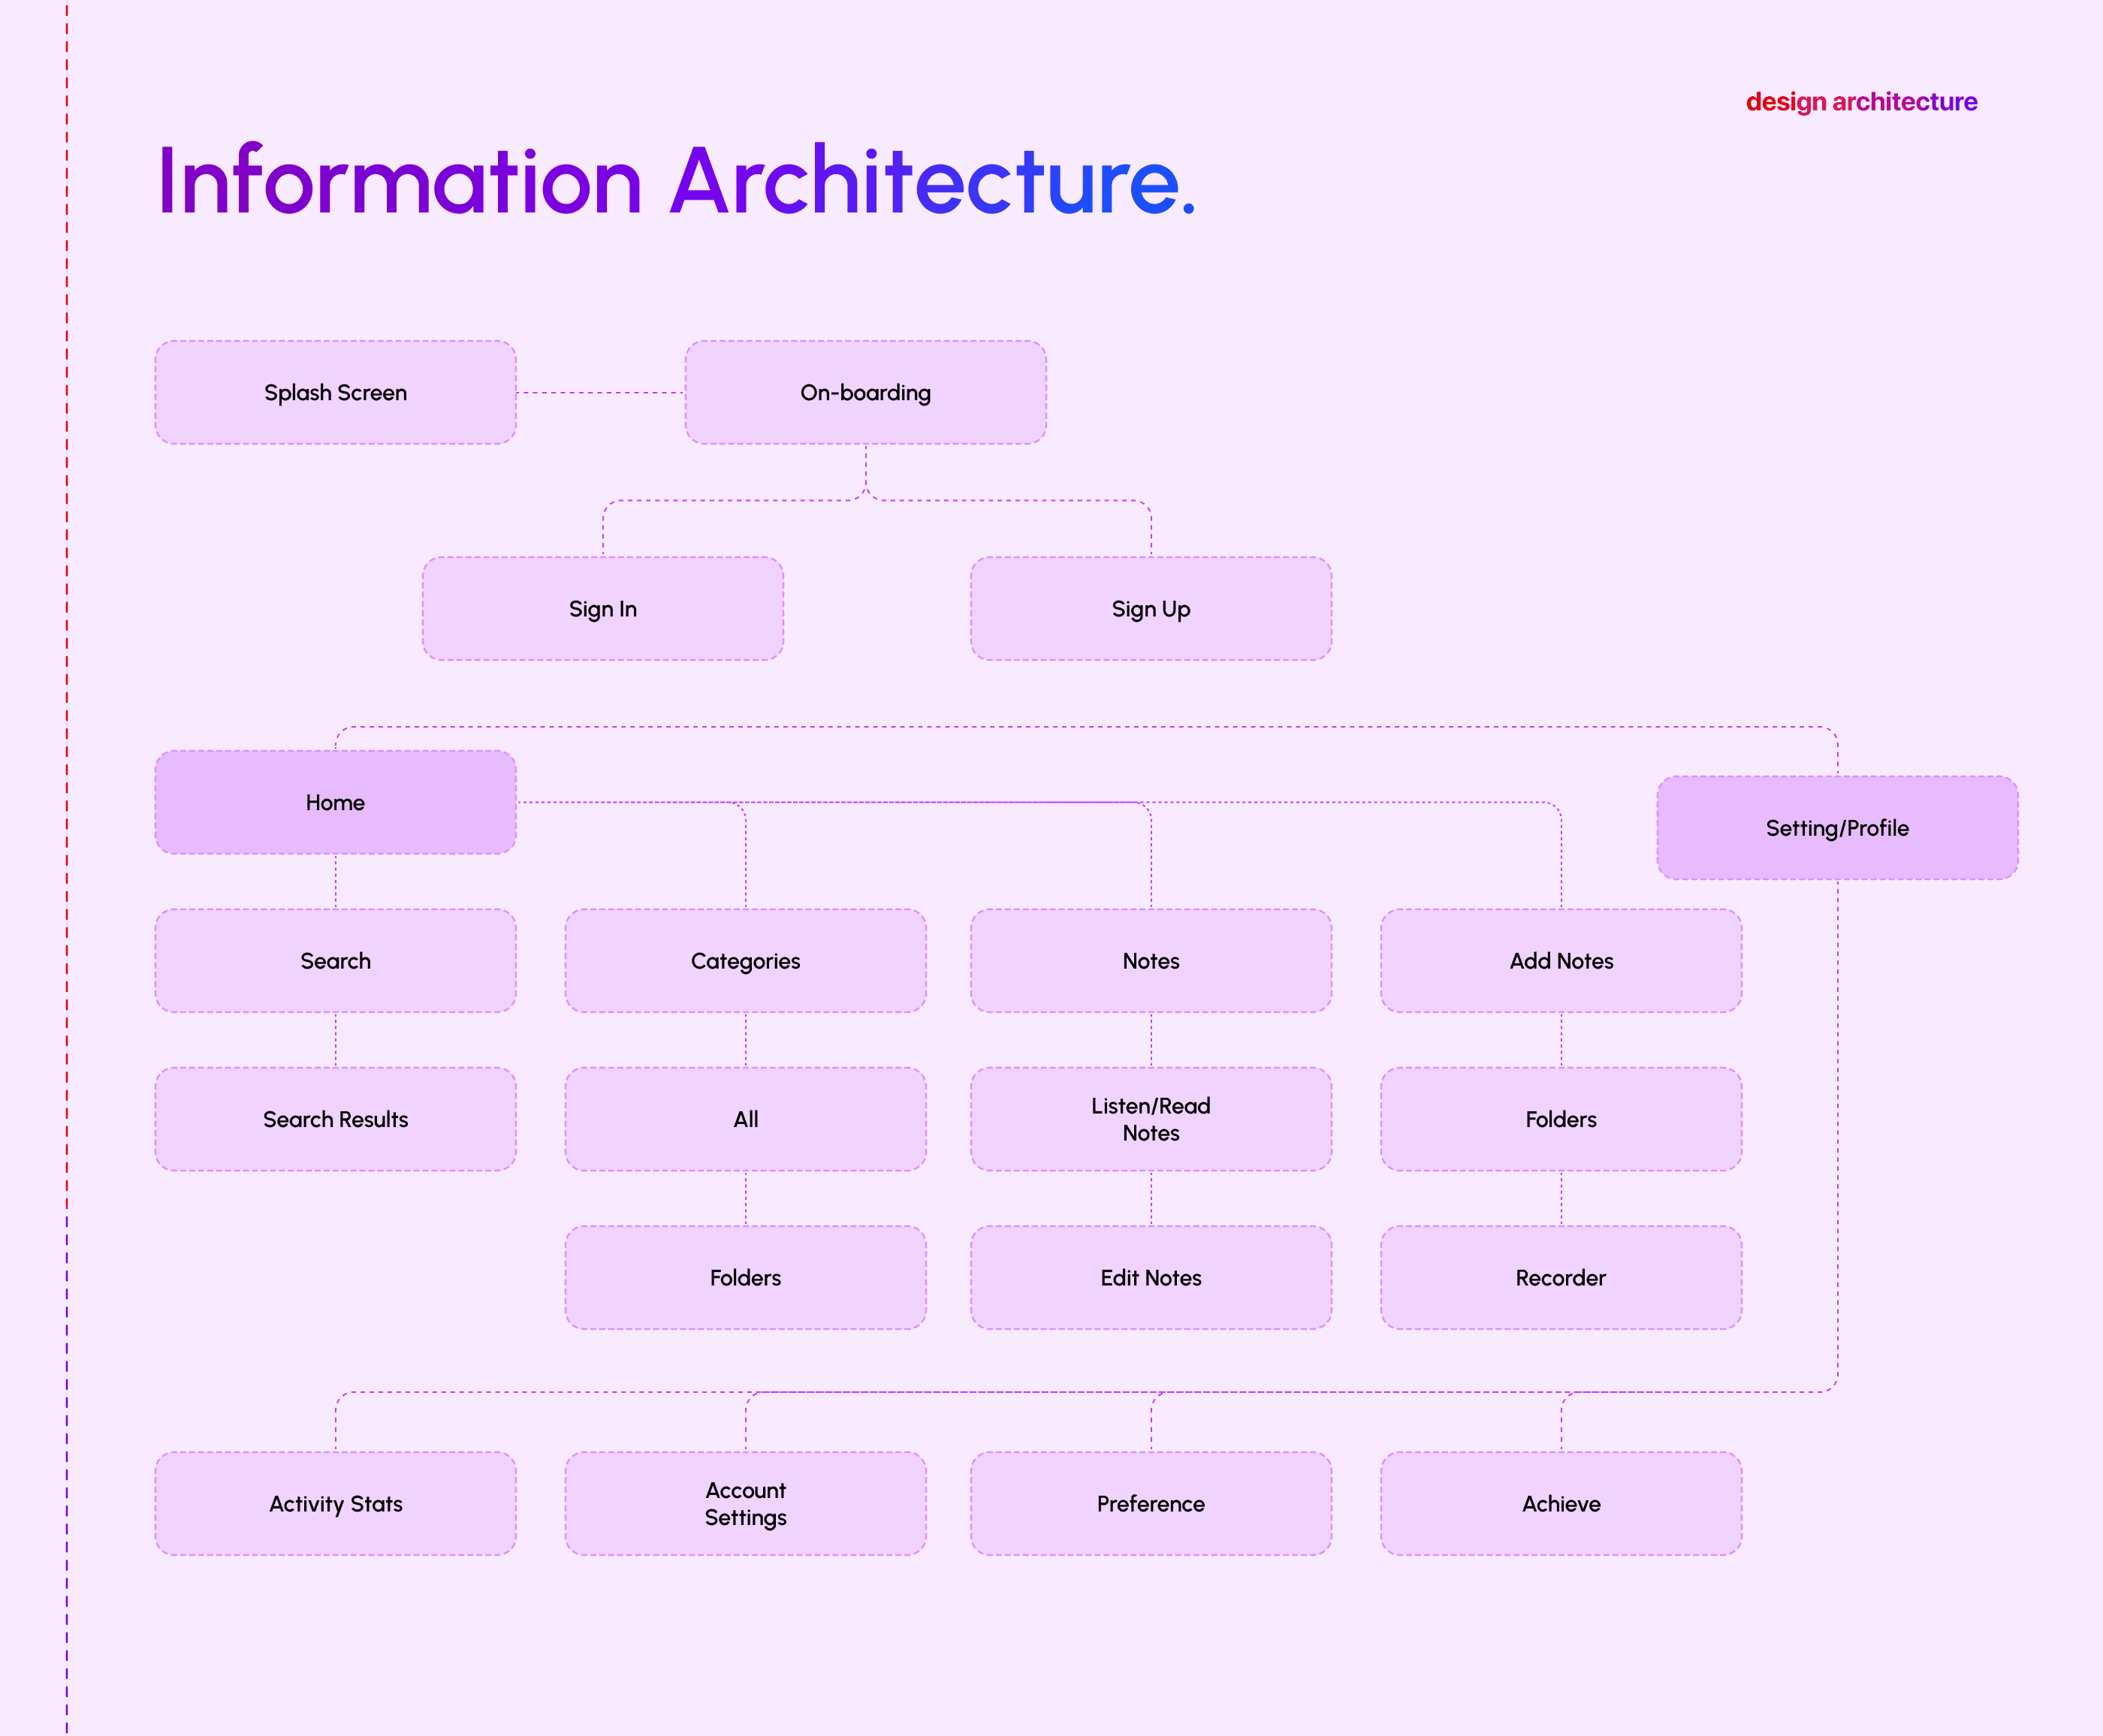The width and height of the screenshot is (2103, 1736).
Task: Select the Listen/Read Notes node
Action: pos(1150,1118)
